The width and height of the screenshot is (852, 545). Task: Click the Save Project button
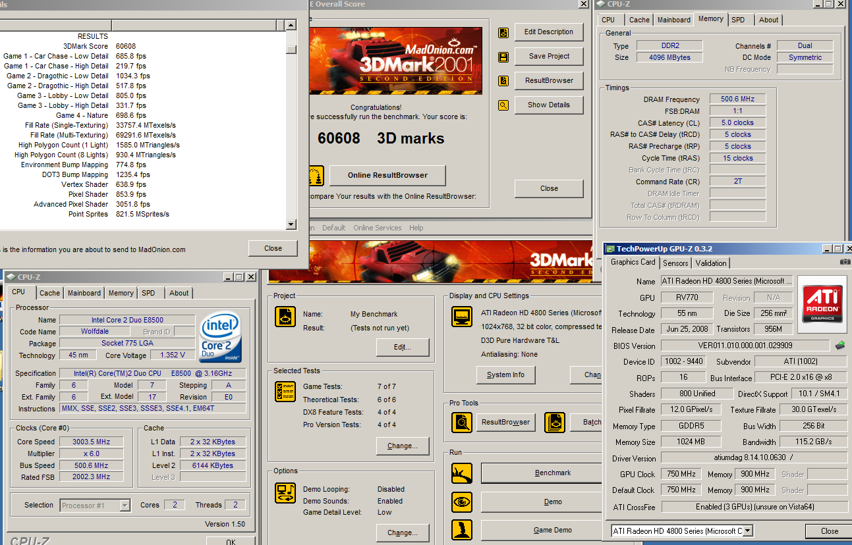click(548, 56)
